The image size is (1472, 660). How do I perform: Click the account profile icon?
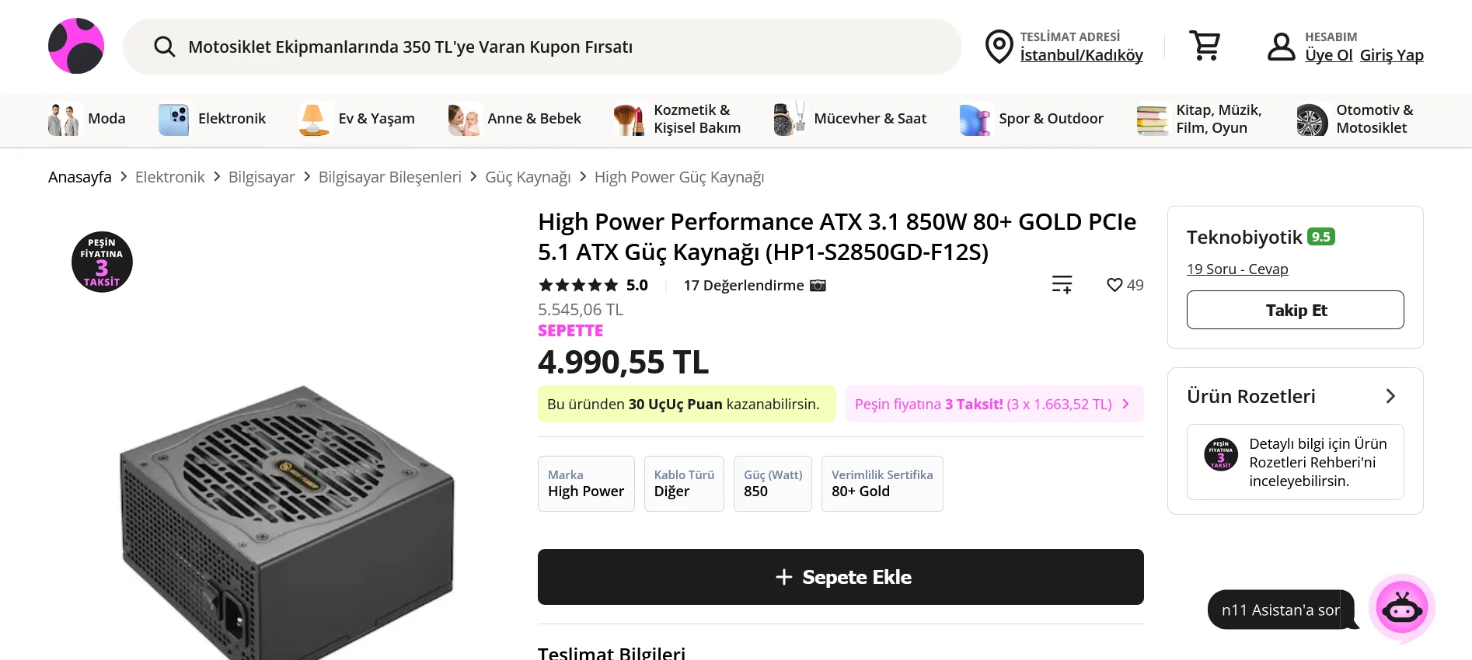click(1281, 47)
